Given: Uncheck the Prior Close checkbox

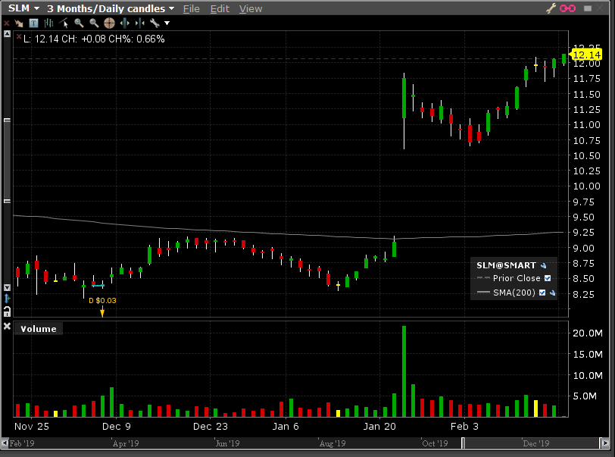Looking at the screenshot, I should (x=548, y=278).
